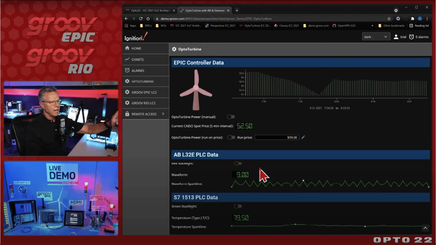Expand the hidden bookmarks overflow arrow
The width and height of the screenshot is (436, 245).
coord(372,25)
